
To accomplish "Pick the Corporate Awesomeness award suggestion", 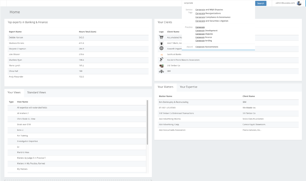I will pos(207,47).
